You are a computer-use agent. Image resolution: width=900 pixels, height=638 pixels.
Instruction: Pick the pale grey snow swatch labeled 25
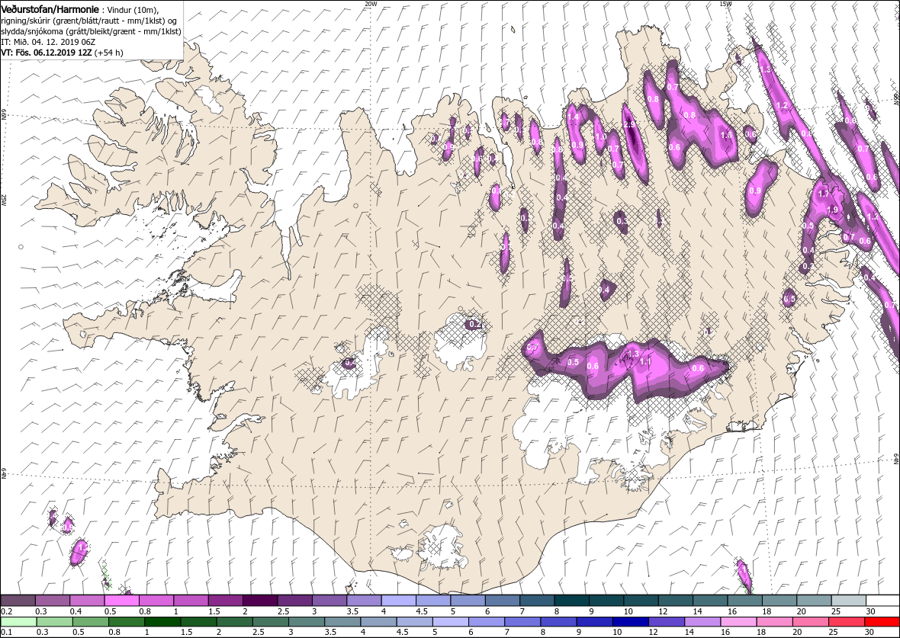pyautogui.click(x=848, y=600)
